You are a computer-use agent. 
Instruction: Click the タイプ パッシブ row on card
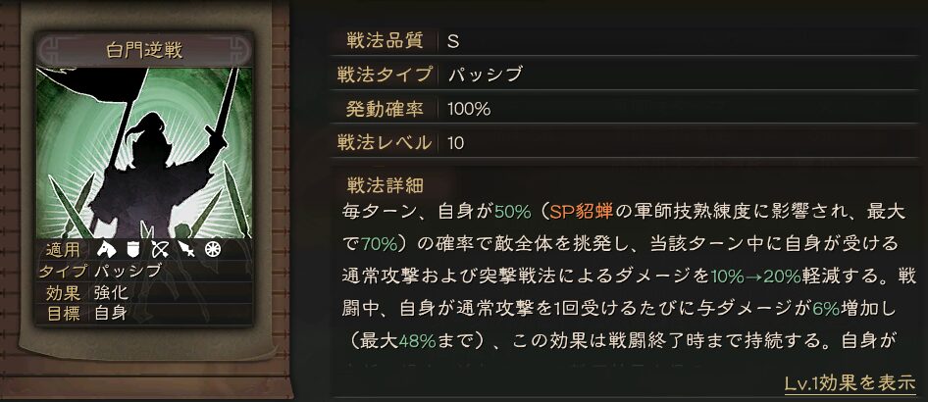click(x=98, y=271)
